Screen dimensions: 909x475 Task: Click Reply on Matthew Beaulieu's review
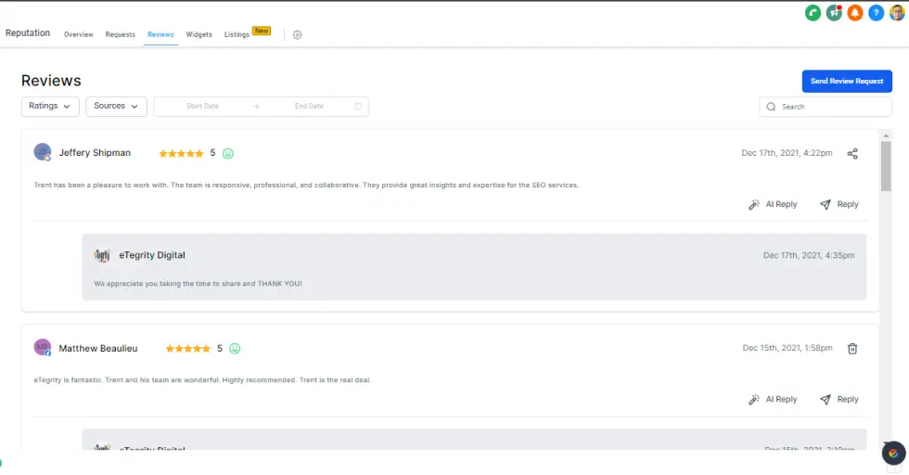pos(839,399)
